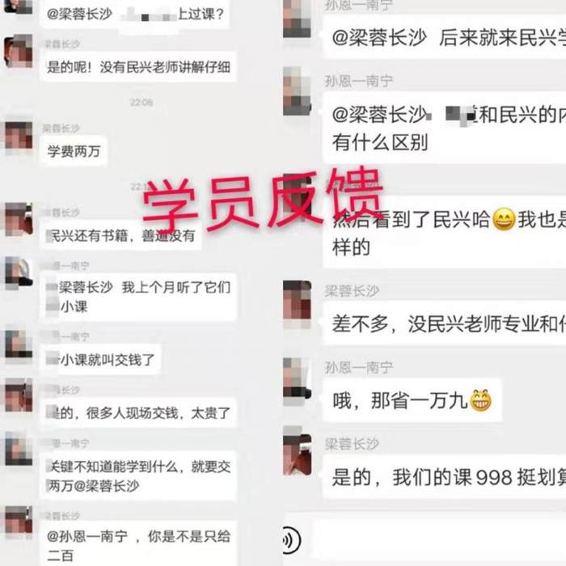Image resolution: width=566 pixels, height=566 pixels.
Task: Tap the '@孙恩一南宁，你是不是只给二百' message
Action: 138,543
